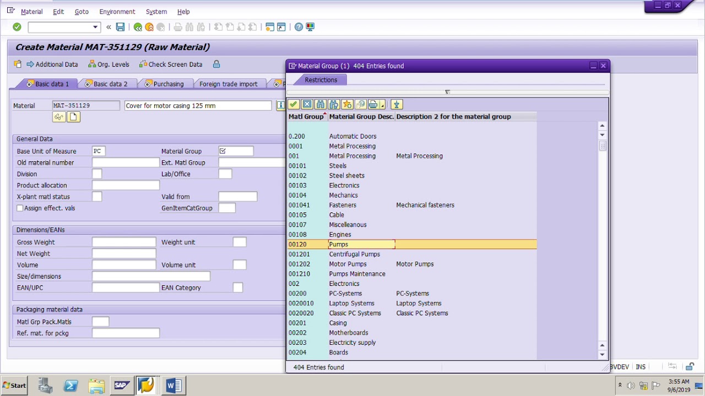The width and height of the screenshot is (705, 396).
Task: Click the Create New Session icon
Action: tap(270, 27)
